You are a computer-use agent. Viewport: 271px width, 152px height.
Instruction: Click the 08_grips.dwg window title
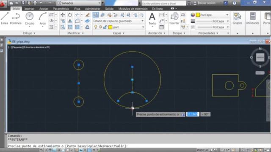point(21,42)
